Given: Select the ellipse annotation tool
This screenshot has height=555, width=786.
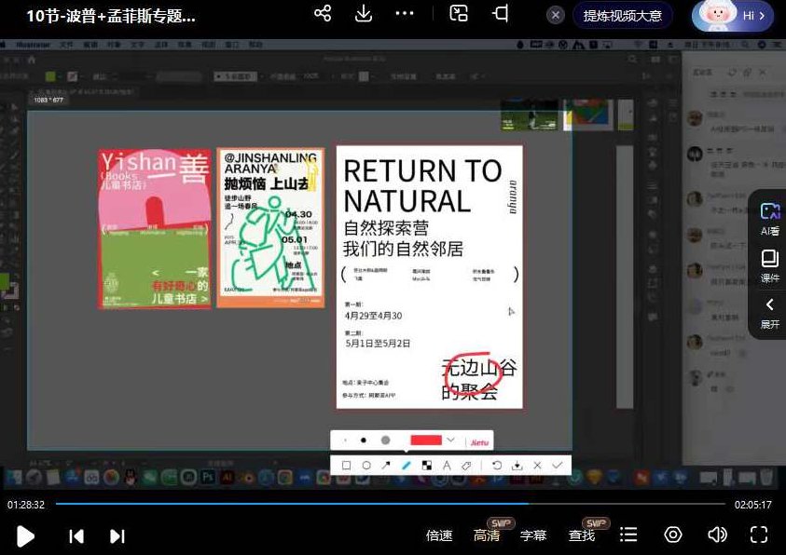Looking at the screenshot, I should click(365, 464).
